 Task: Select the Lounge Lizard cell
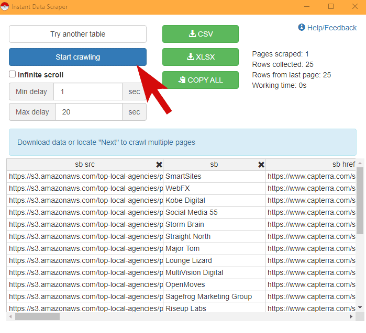point(214,260)
